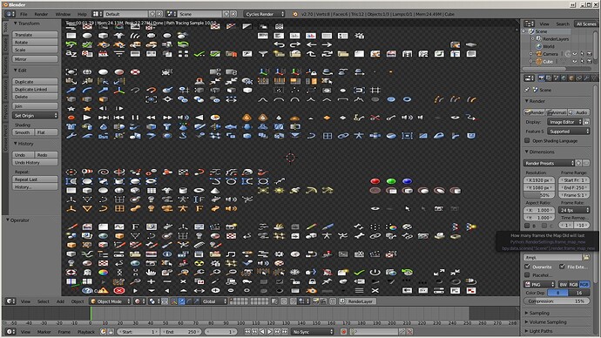This screenshot has width=601, height=338.
Task: Click the Object properties tab cube icon
Action: pos(571,78)
